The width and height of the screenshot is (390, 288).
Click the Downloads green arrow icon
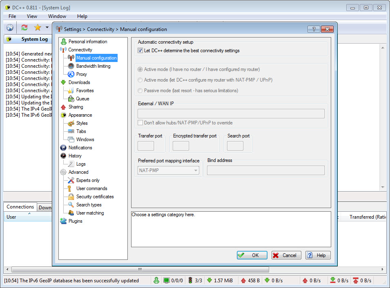click(x=63, y=82)
